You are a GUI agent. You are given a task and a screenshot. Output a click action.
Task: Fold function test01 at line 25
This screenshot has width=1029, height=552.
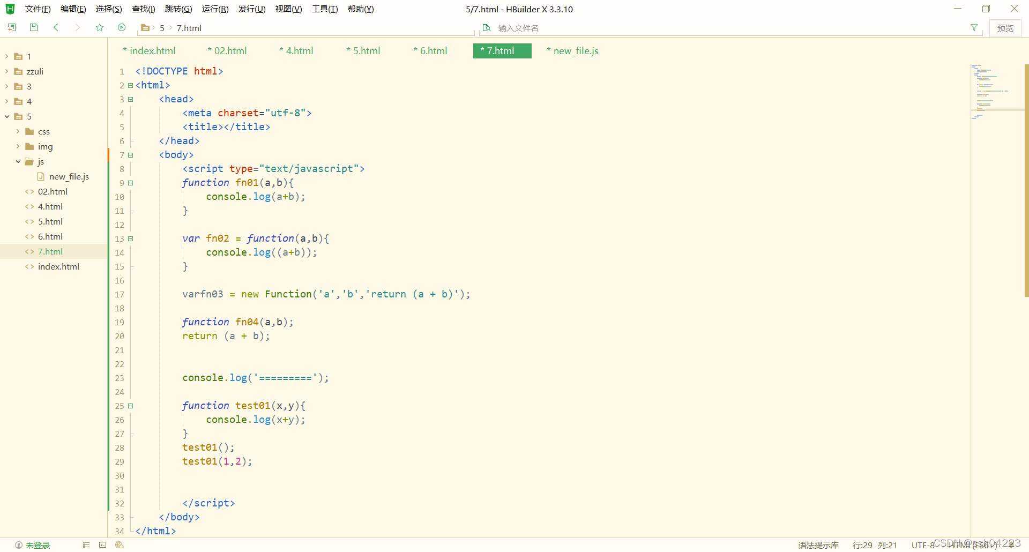130,406
